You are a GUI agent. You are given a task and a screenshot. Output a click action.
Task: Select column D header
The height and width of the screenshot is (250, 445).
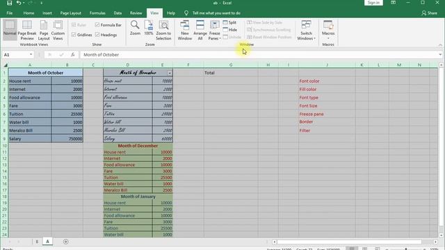(x=127, y=65)
